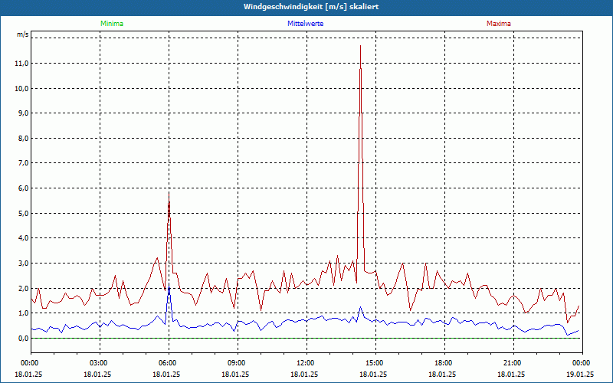The width and height of the screenshot is (613, 383).
Task: Click the 15:00 time axis label
Action: tap(373, 363)
